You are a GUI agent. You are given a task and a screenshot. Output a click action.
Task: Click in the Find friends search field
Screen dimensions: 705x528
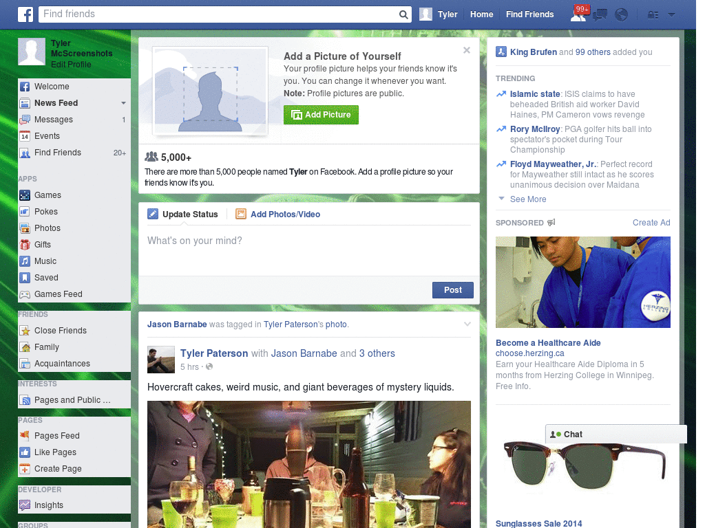pyautogui.click(x=219, y=14)
